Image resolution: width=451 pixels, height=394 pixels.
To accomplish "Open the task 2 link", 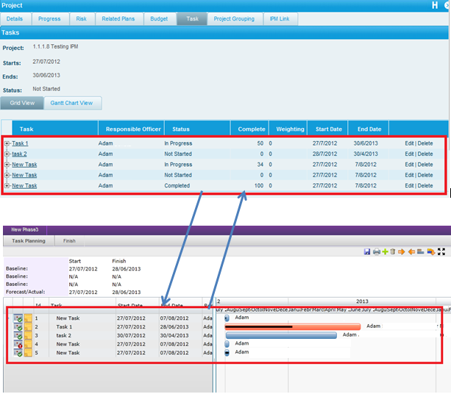I will pyautogui.click(x=19, y=154).
